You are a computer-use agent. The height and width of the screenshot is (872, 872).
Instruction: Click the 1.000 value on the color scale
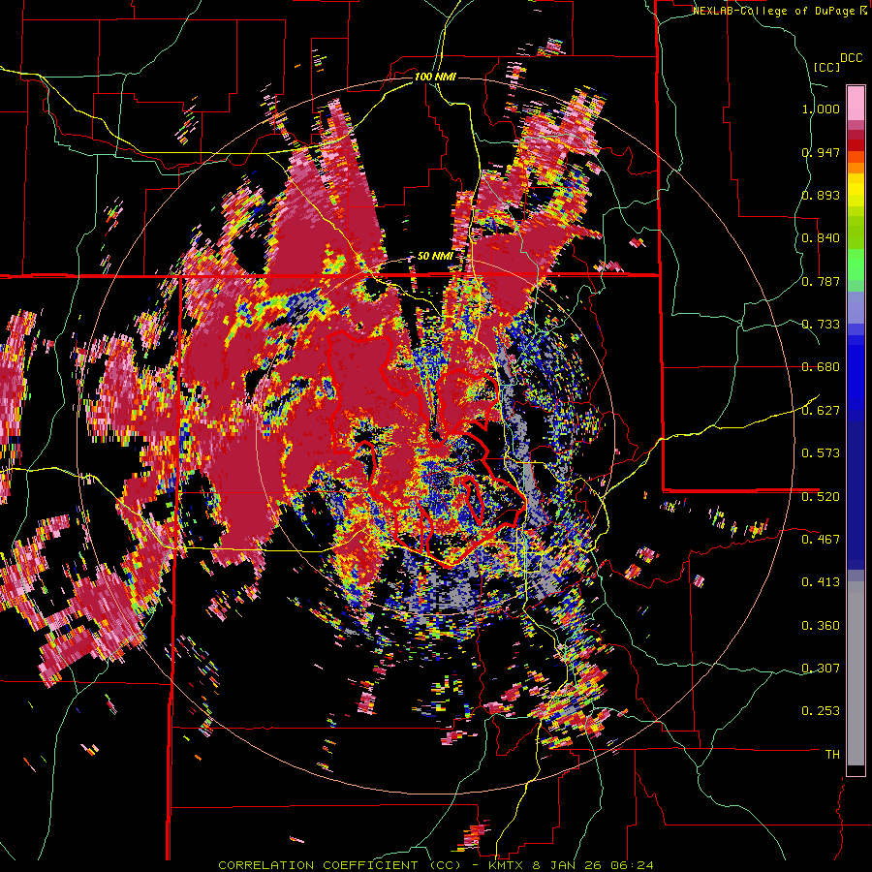[821, 109]
